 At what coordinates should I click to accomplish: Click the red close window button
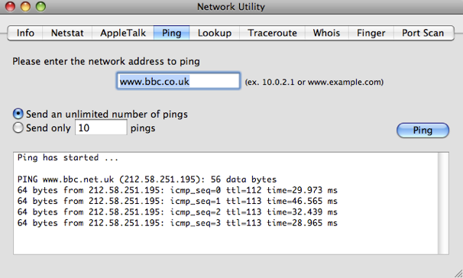[11, 7]
